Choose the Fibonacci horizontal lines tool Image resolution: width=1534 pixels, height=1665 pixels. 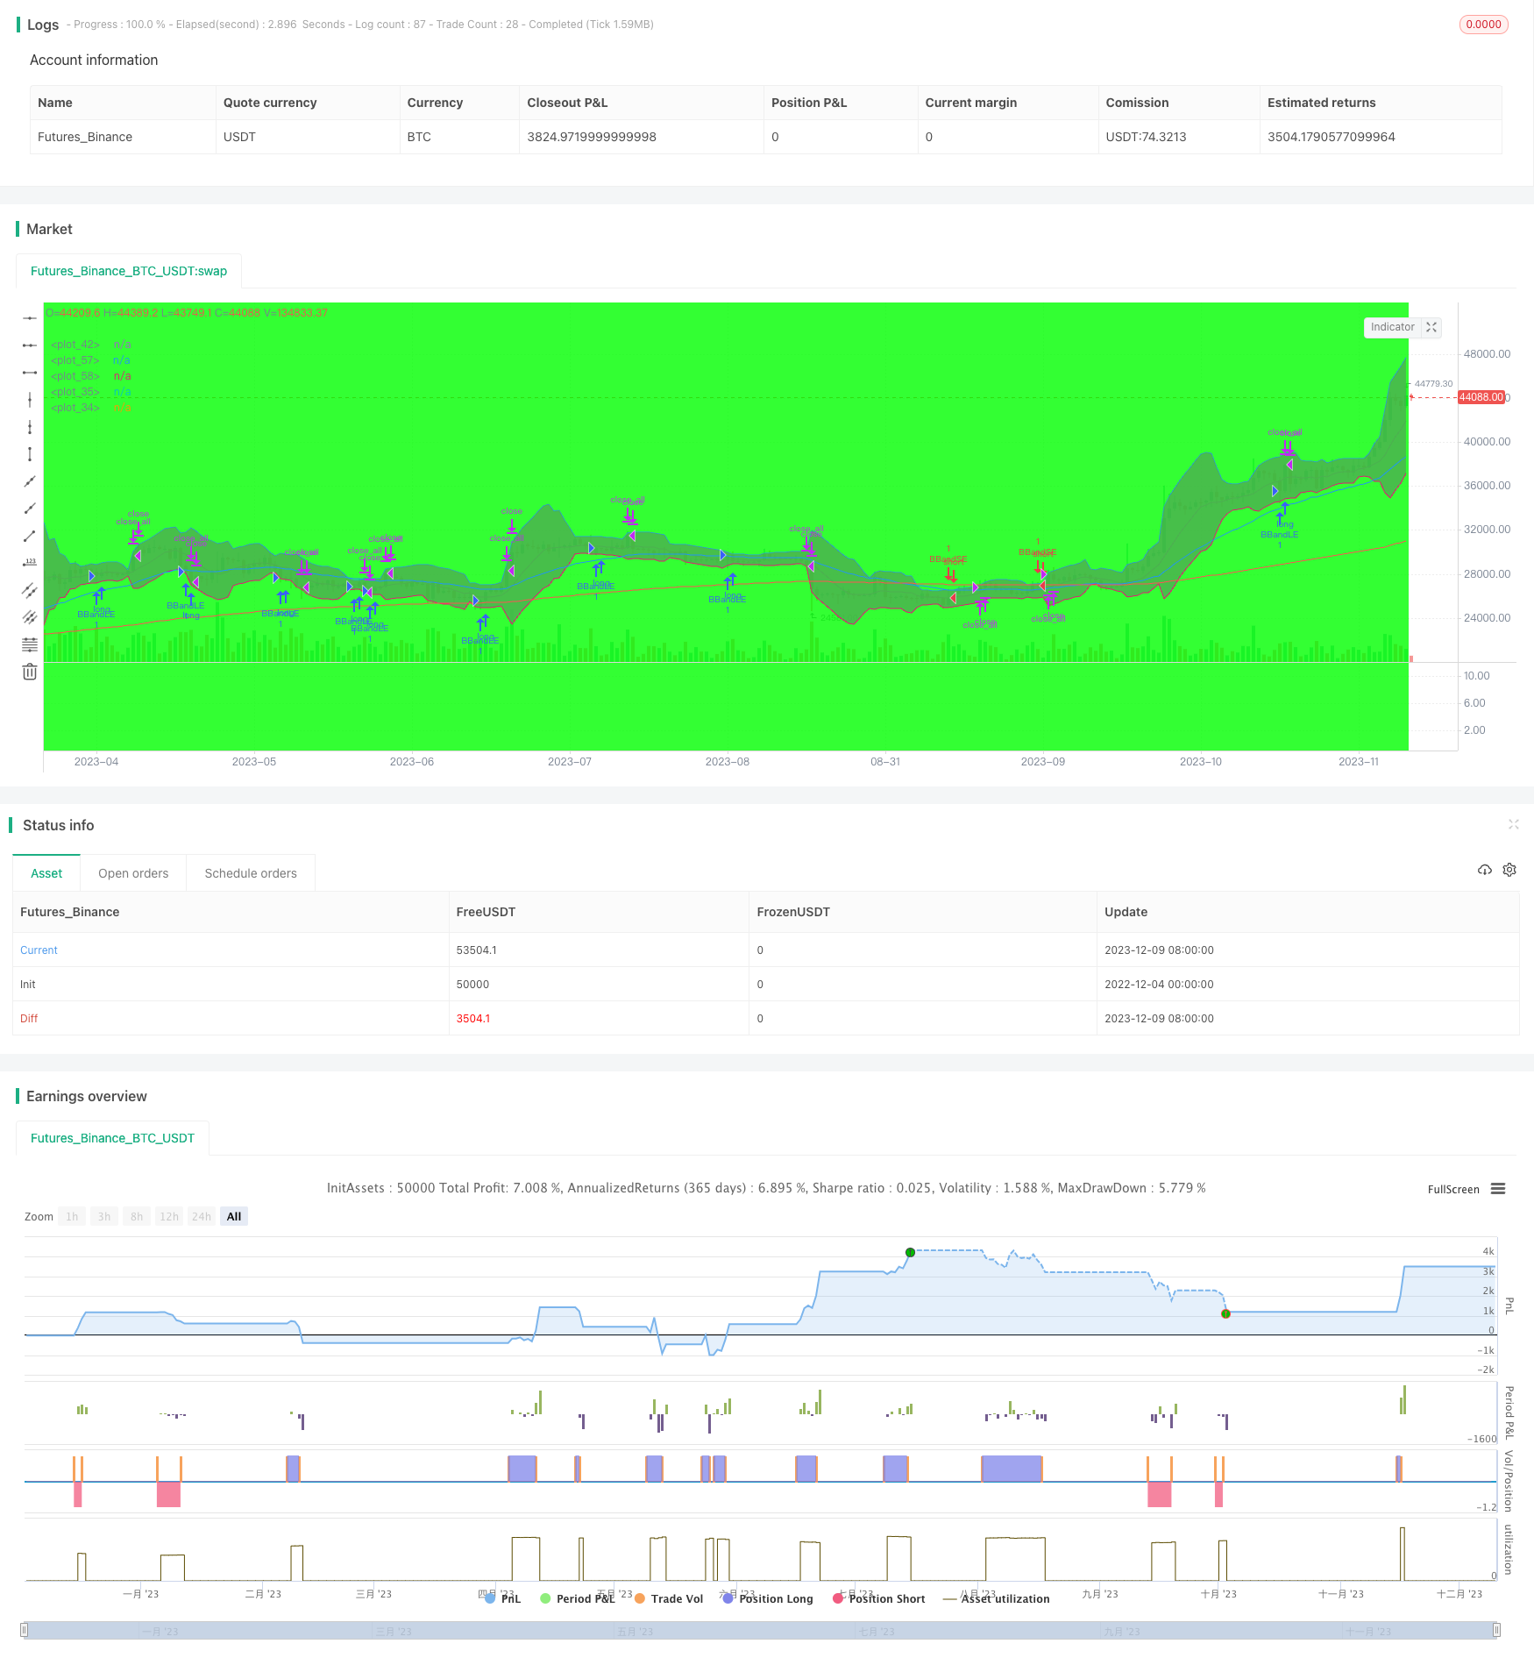(30, 644)
